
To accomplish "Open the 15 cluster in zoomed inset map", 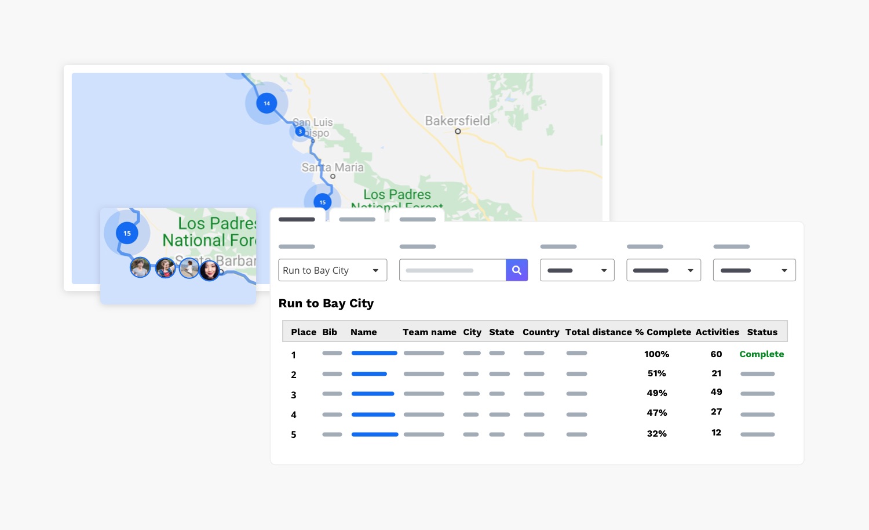I will click(x=127, y=233).
